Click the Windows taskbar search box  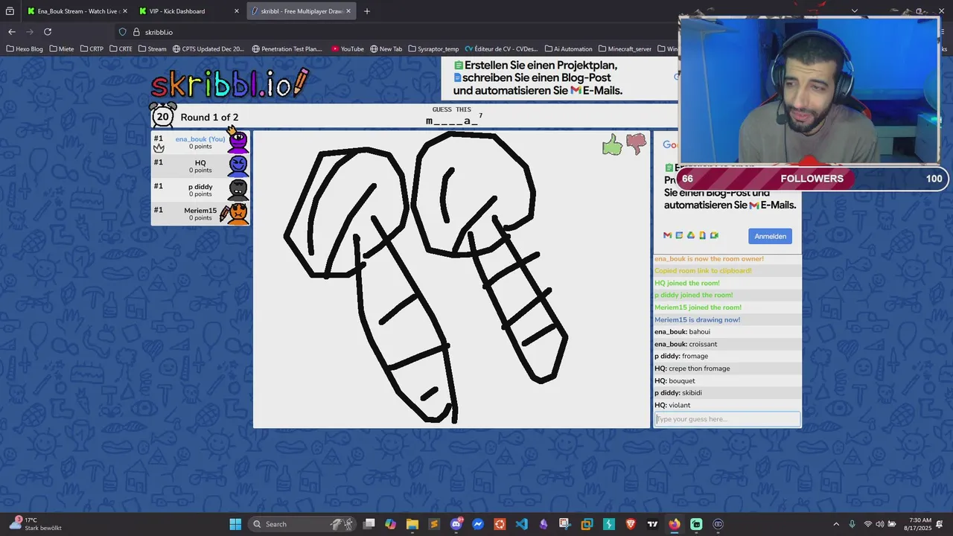pos(302,524)
